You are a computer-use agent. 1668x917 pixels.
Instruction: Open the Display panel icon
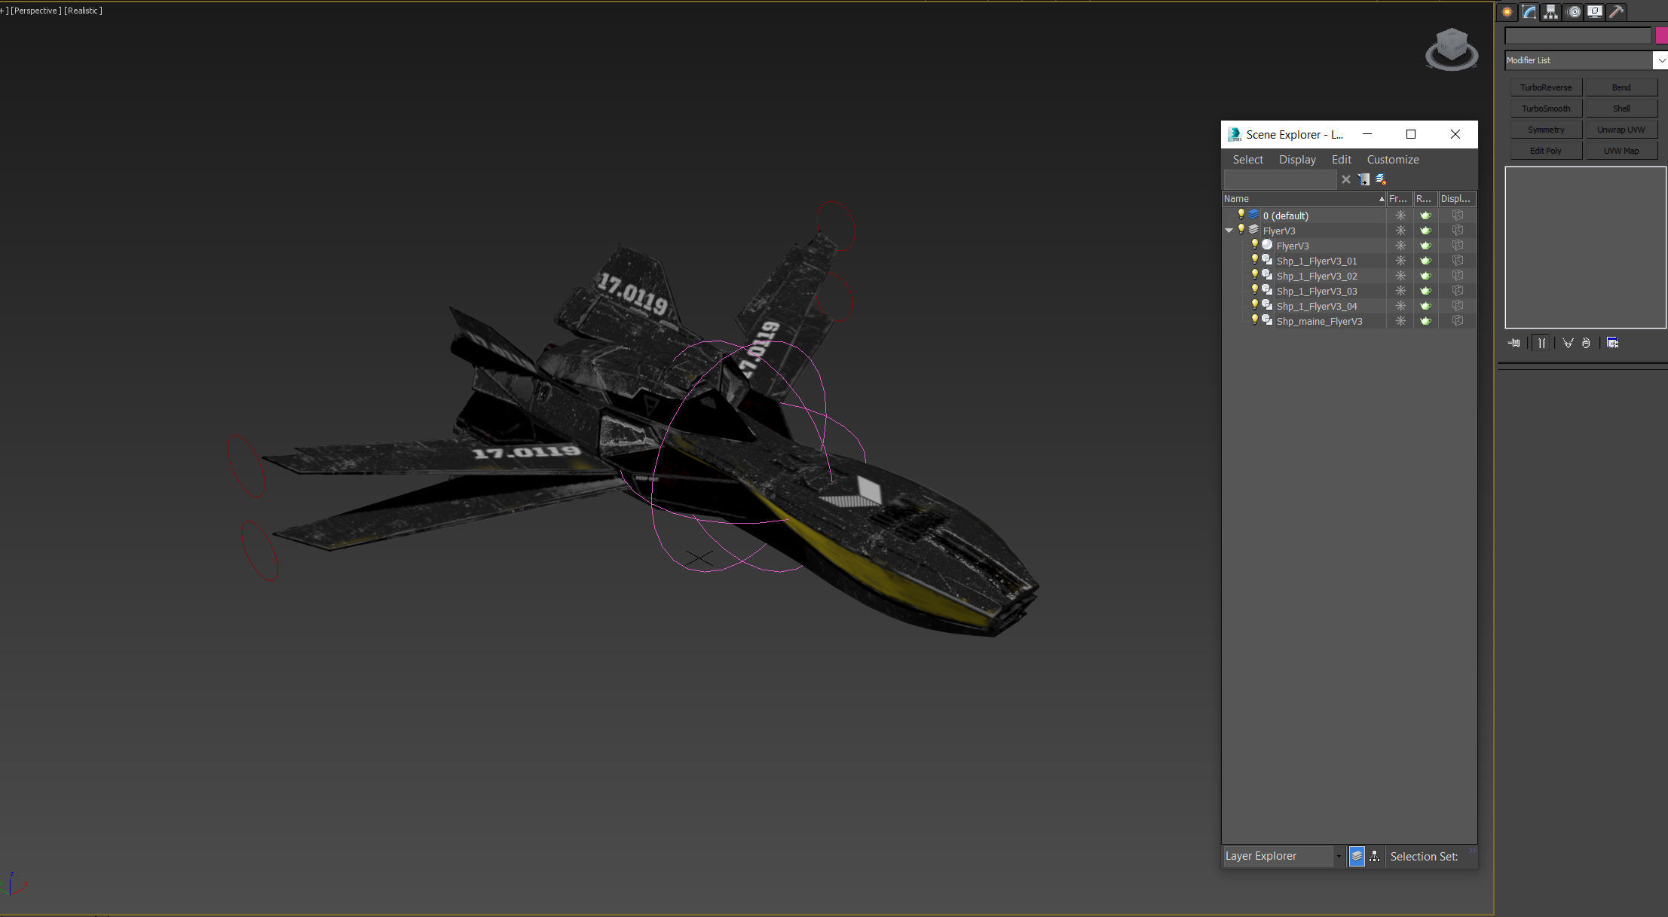tap(1595, 12)
